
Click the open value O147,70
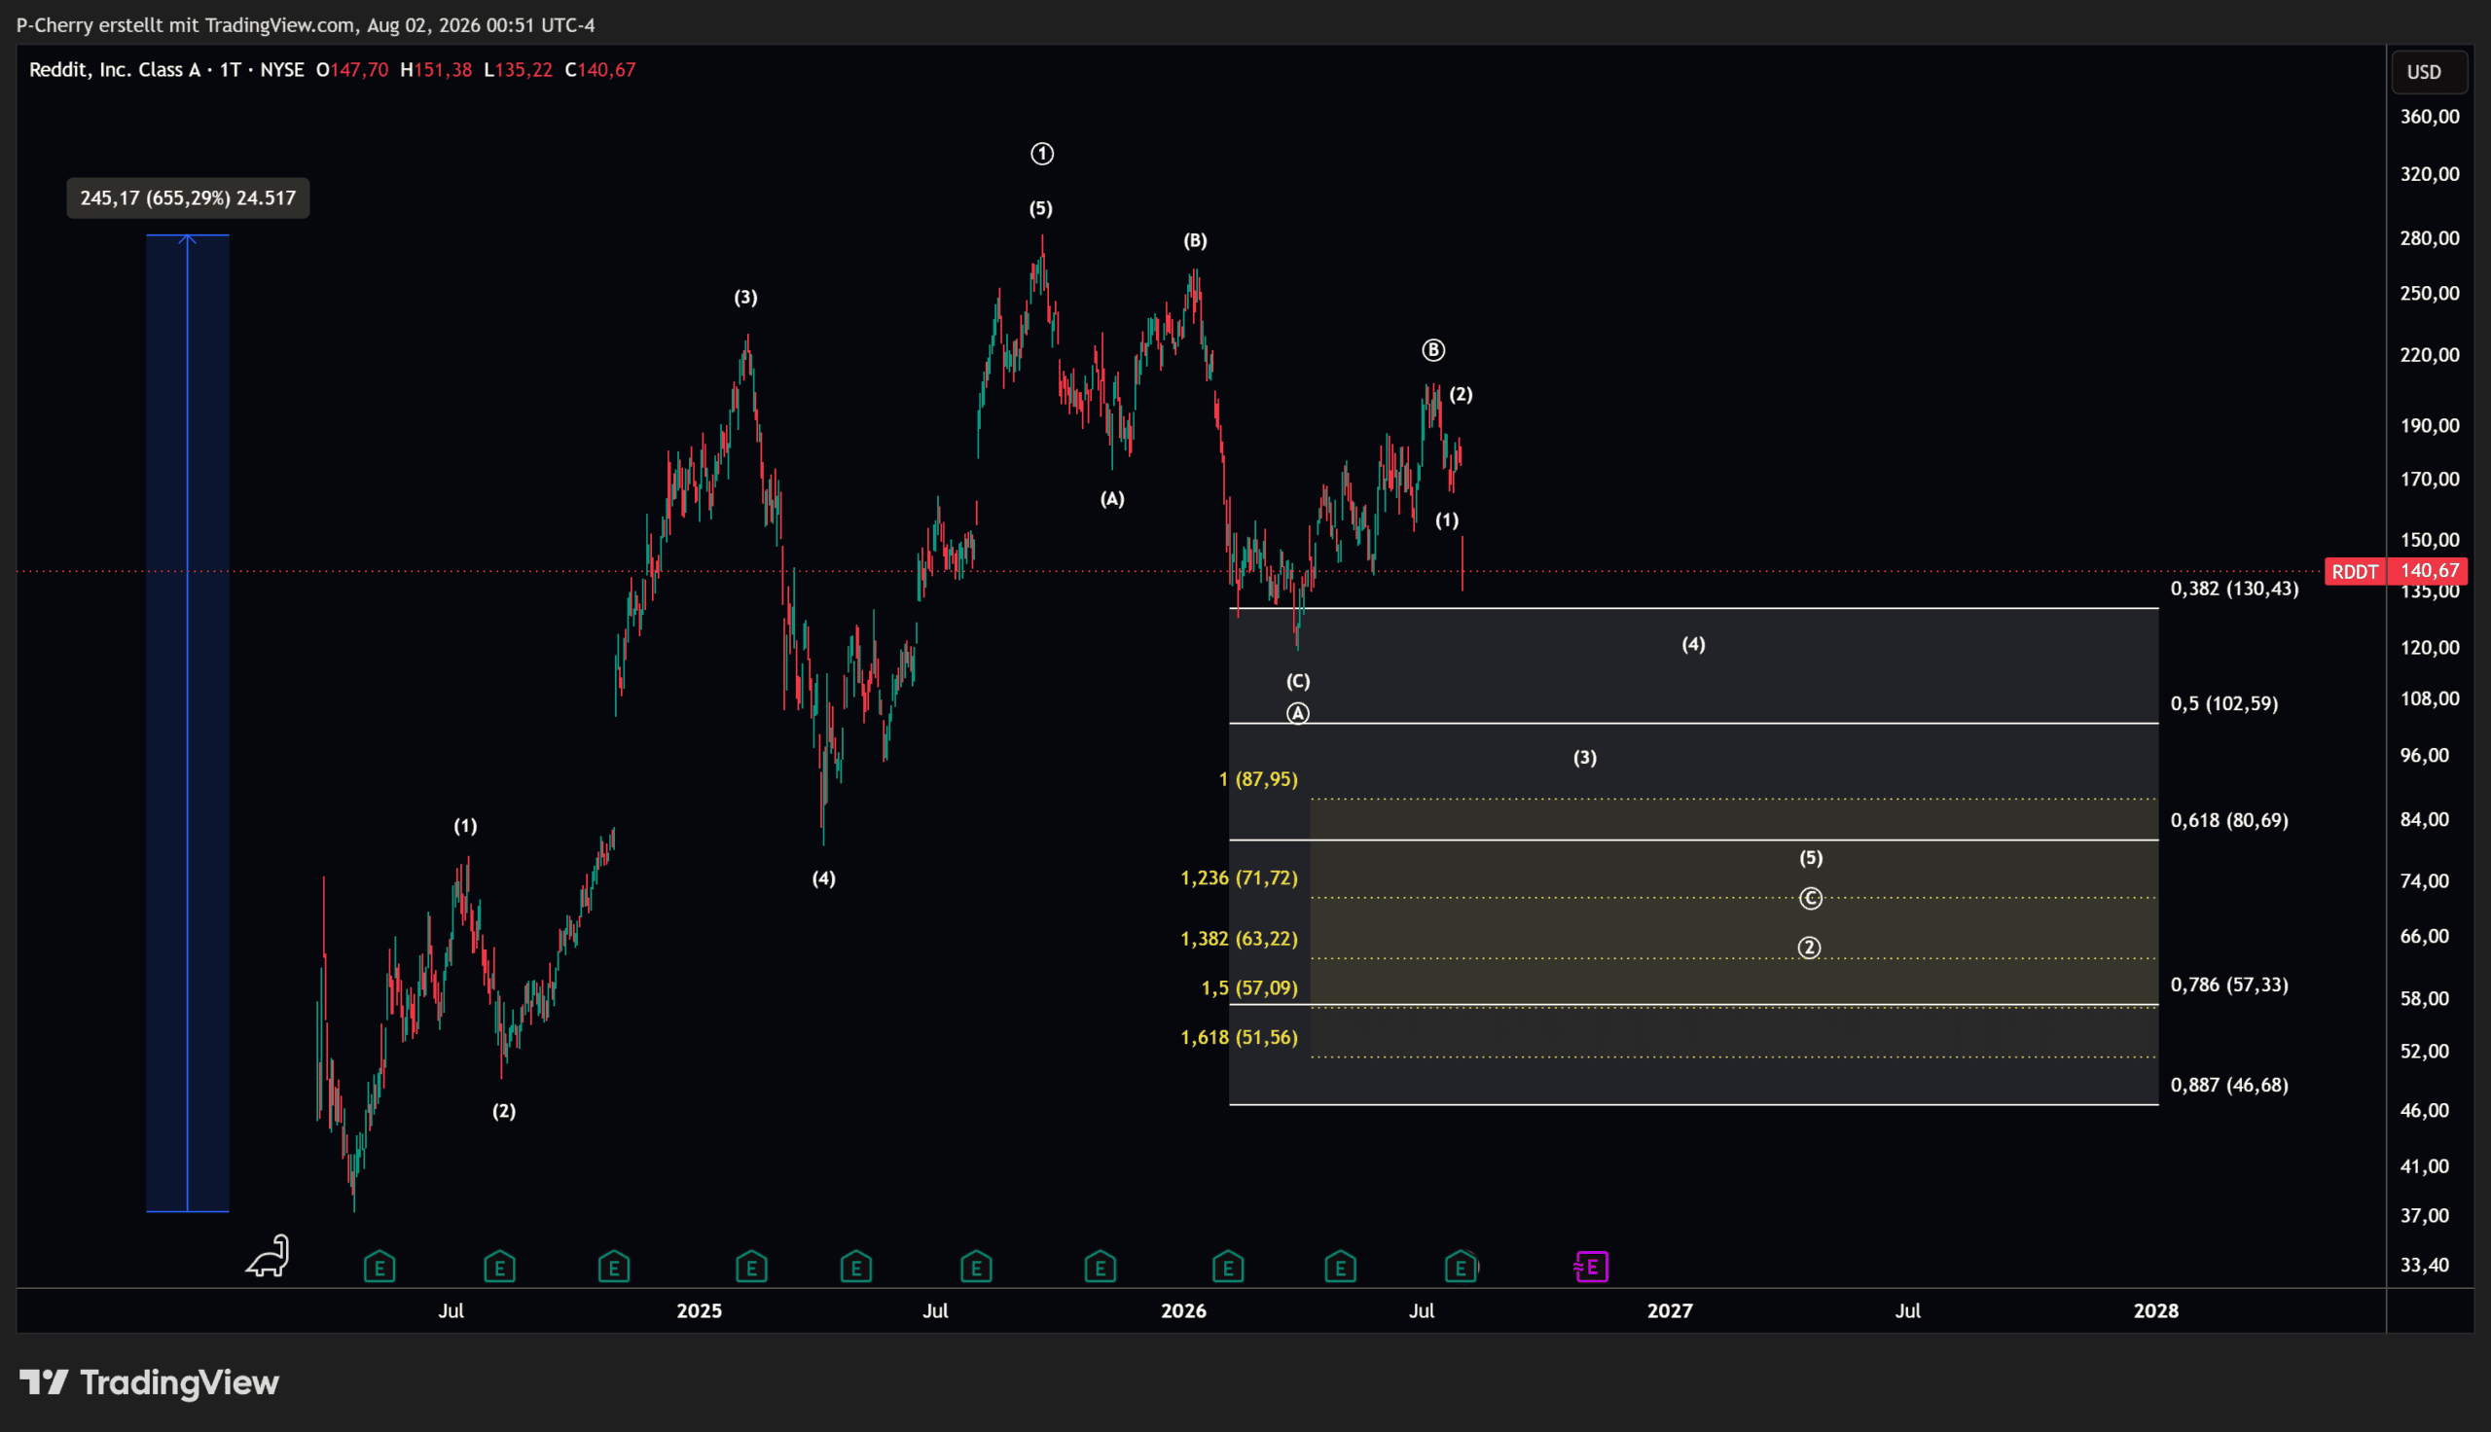pyautogui.click(x=352, y=70)
